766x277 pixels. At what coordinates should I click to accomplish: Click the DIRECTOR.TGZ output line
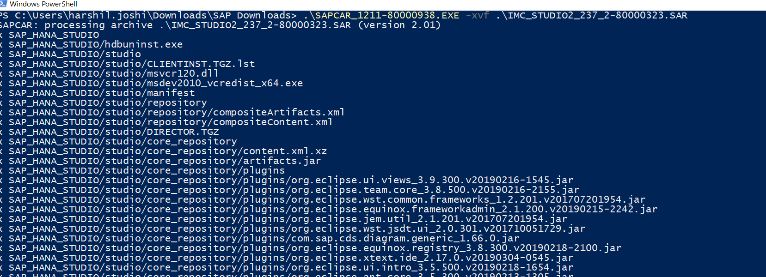tap(114, 132)
